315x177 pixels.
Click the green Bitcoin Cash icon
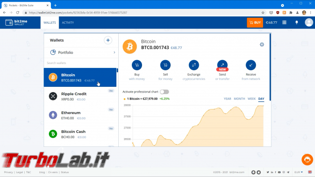pyautogui.click(x=53, y=134)
